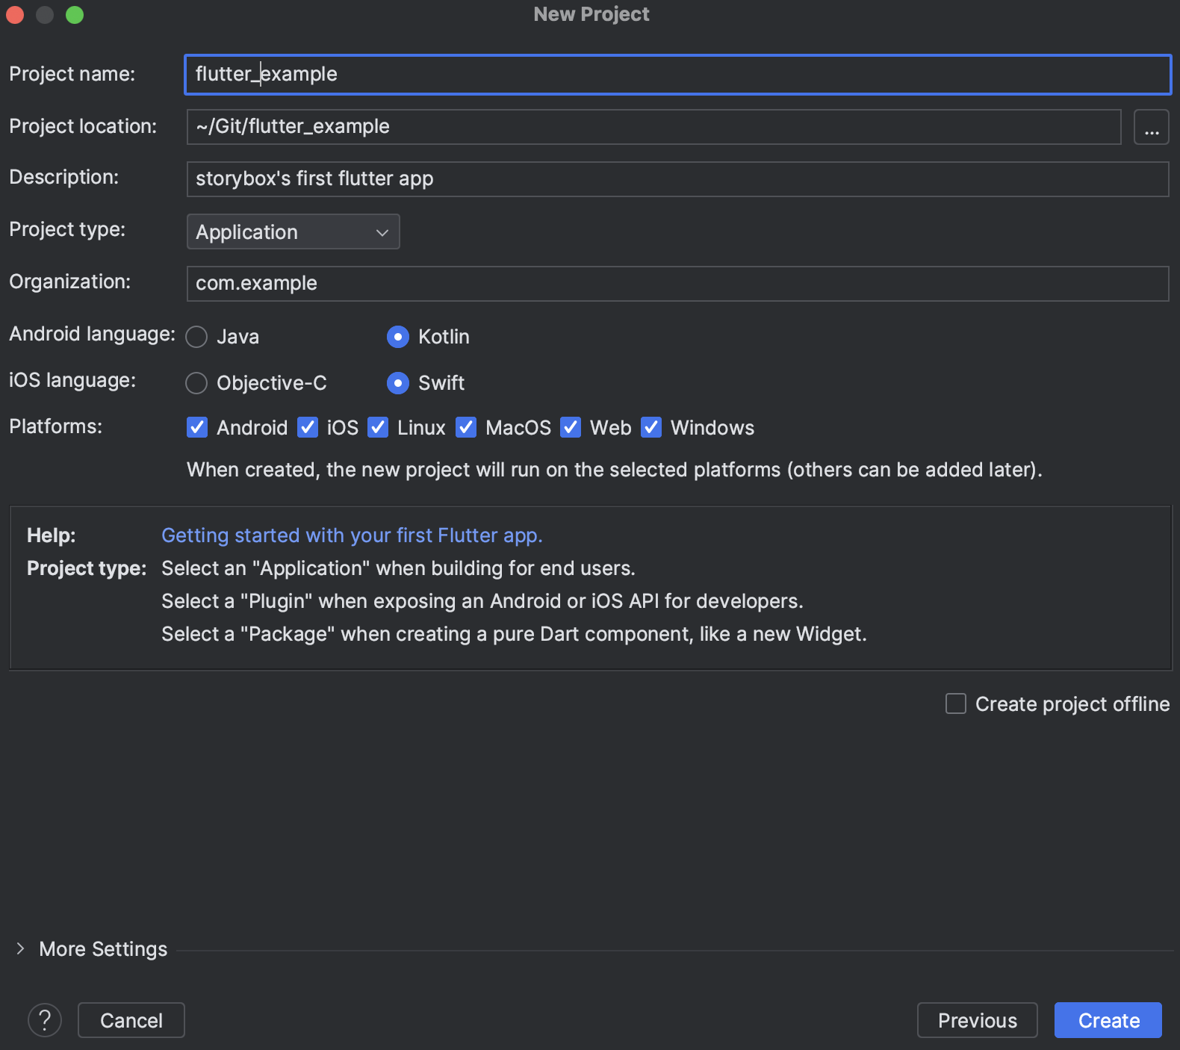Open Getting started with Flutter link

[352, 535]
